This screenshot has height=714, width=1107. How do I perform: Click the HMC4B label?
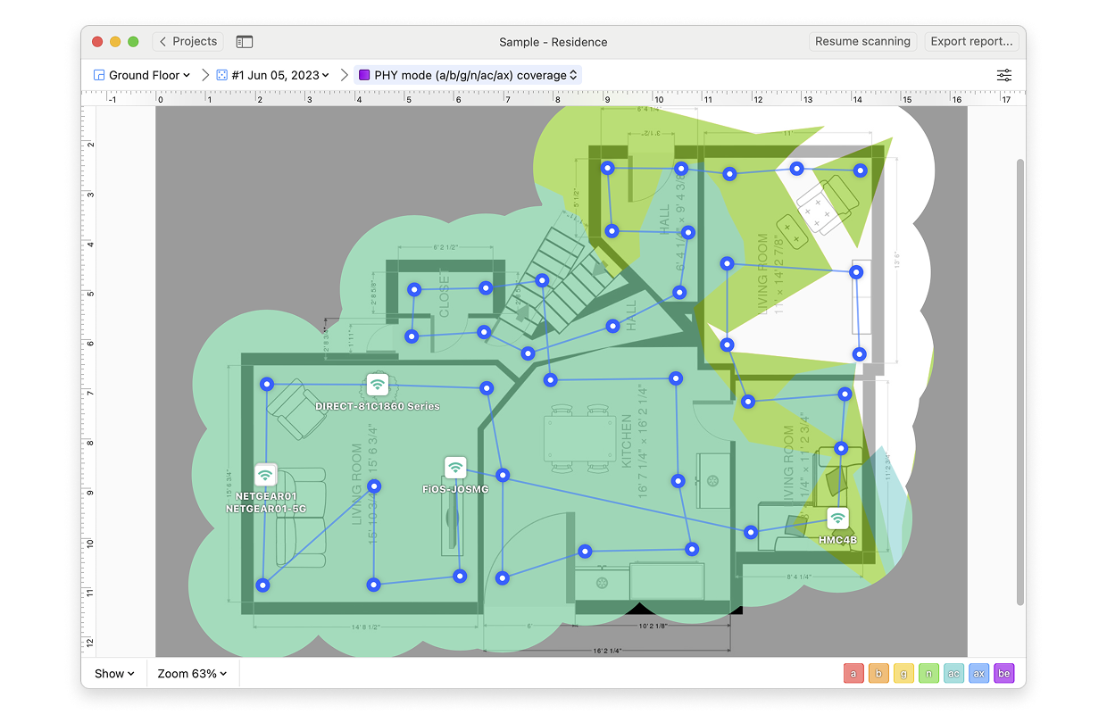(x=837, y=540)
